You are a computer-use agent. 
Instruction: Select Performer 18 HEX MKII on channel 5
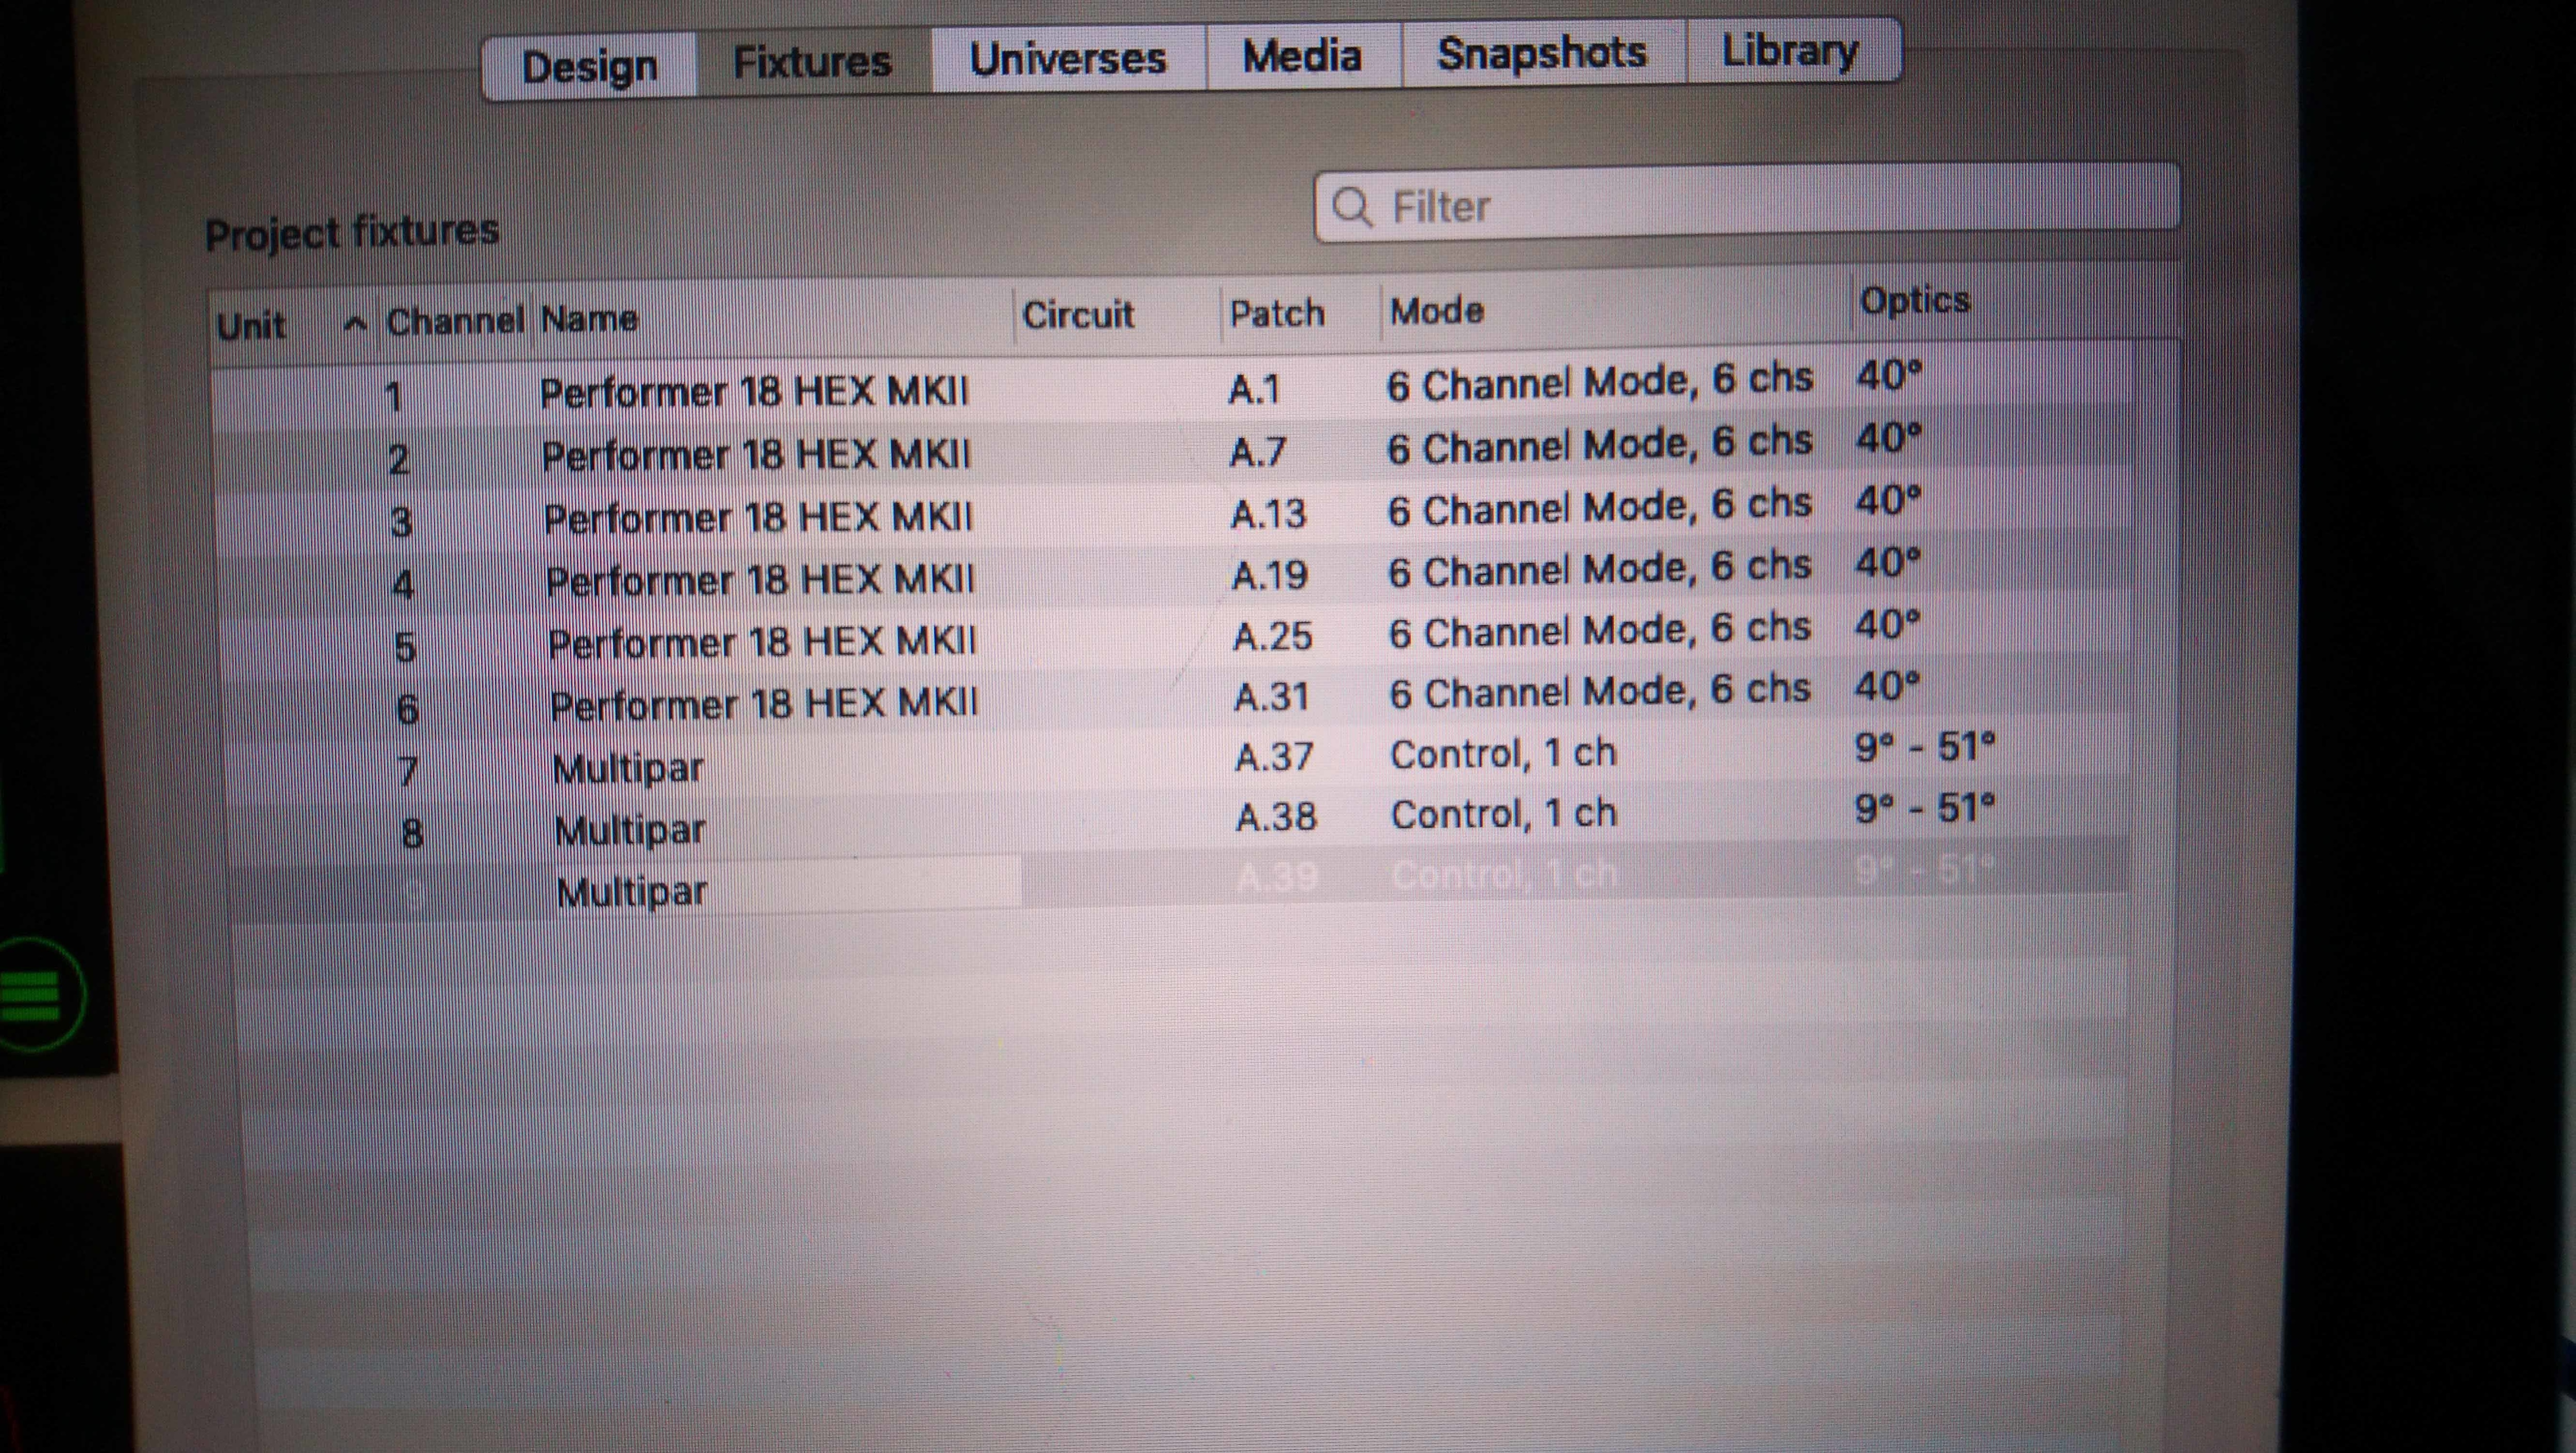point(761,641)
